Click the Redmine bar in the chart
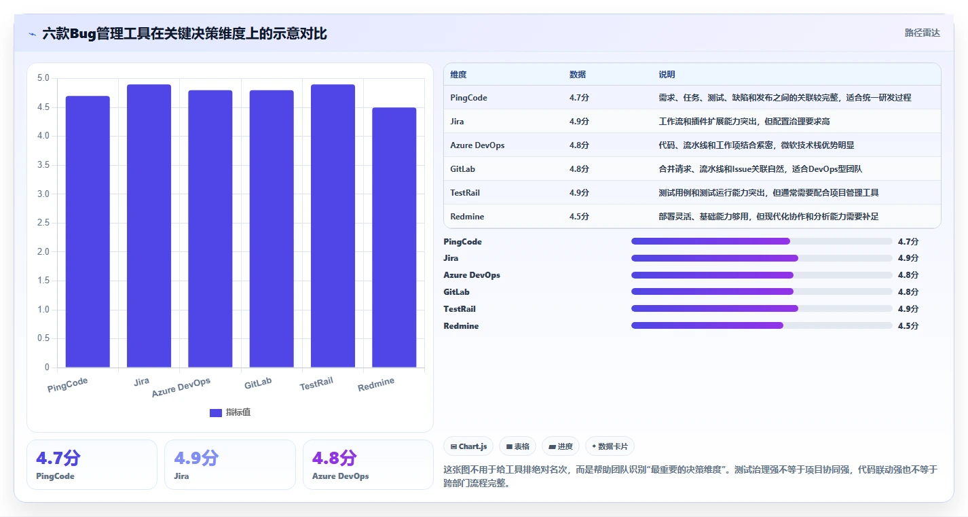The width and height of the screenshot is (968, 517). pos(394,237)
